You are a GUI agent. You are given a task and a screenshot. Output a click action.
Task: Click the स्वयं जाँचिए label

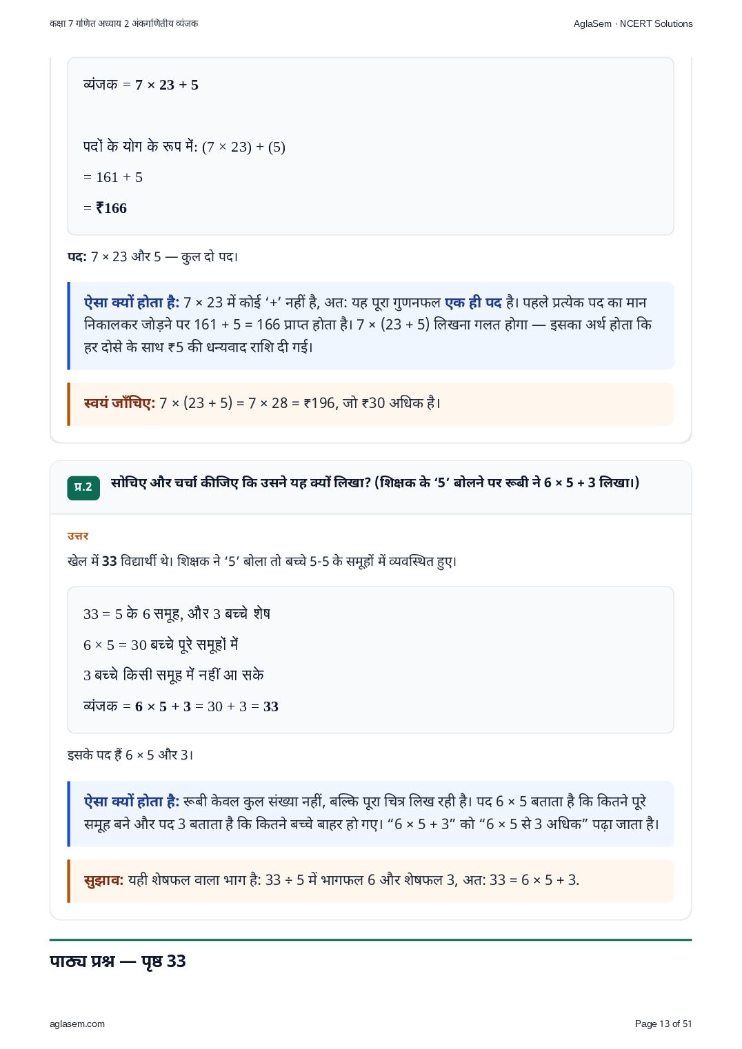pyautogui.click(x=120, y=403)
